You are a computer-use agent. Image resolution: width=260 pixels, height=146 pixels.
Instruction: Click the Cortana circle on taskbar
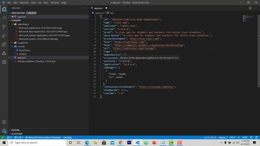click(70, 142)
